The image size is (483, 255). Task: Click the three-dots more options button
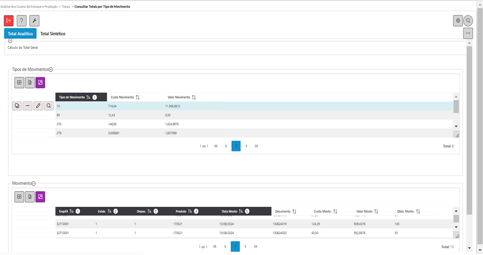click(x=468, y=34)
